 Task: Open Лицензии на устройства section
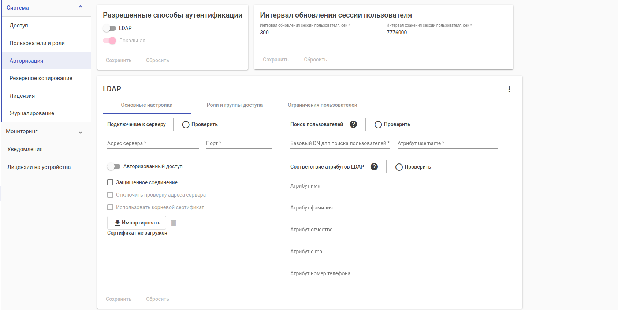39,167
